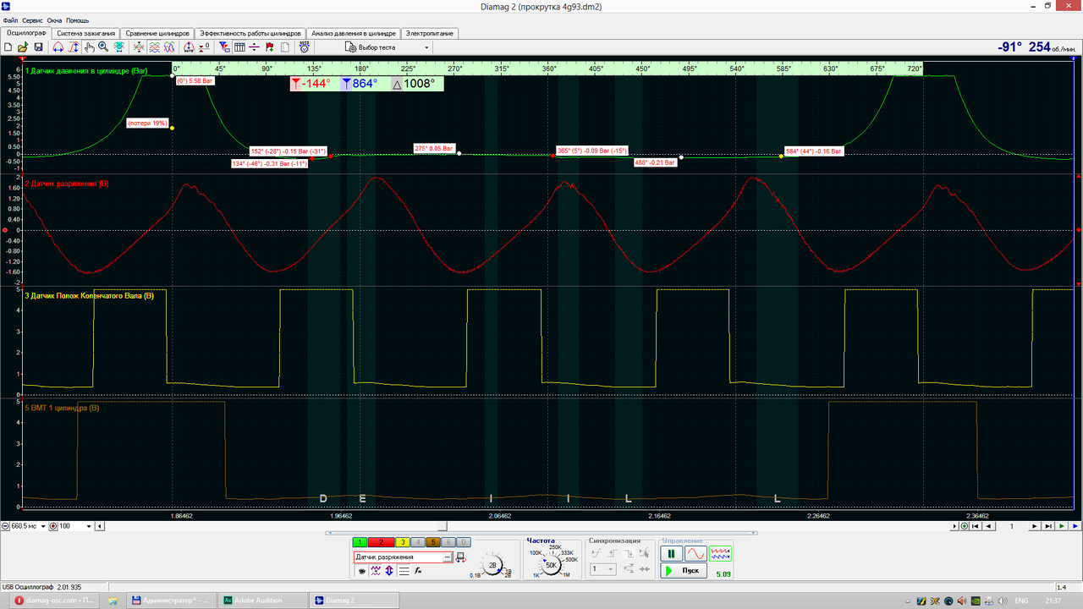Viewport: 1083px width, 609px height.
Task: Select the vertical stretch tool icon
Action: pyautogui.click(x=73, y=47)
